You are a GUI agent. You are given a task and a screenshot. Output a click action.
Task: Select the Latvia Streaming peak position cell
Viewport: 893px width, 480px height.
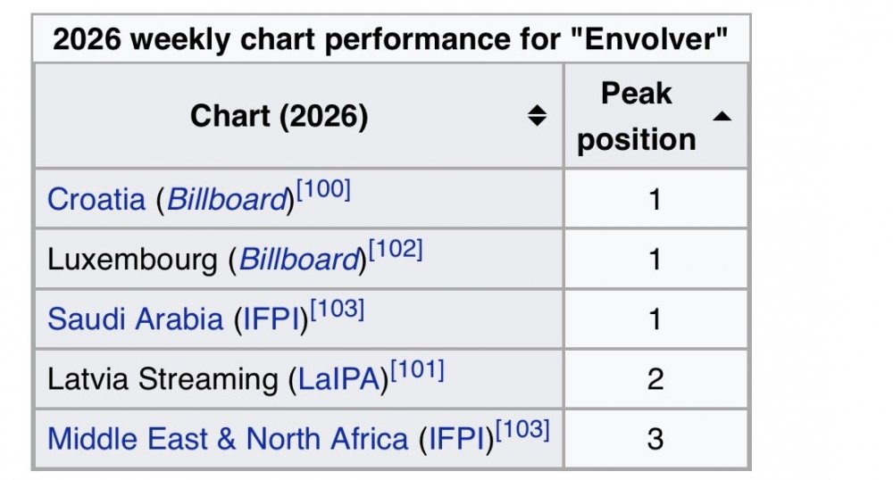[655, 379]
